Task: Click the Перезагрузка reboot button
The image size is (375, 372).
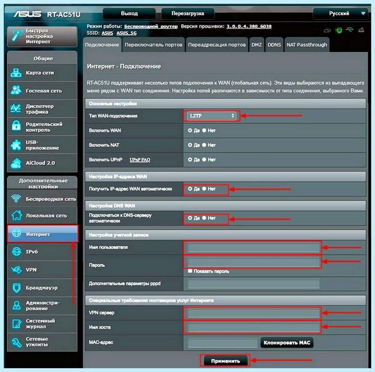Action: tap(187, 13)
